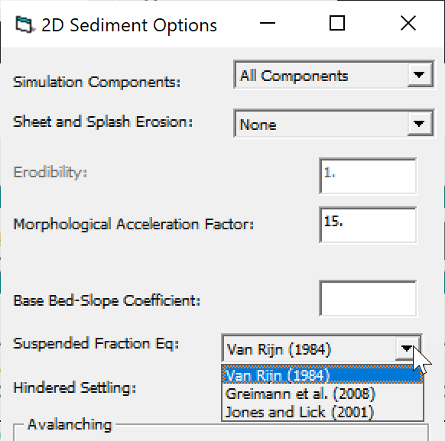Collapse the Suspended Fraction Eq dropdown arrow

click(407, 349)
